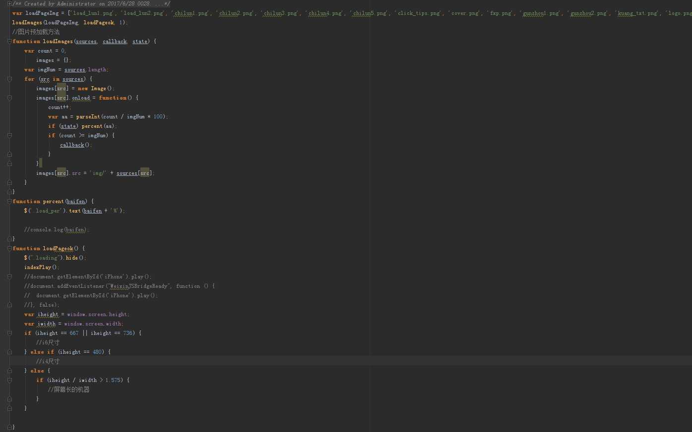Click the state parameter in loadImages signature

[x=140, y=41]
